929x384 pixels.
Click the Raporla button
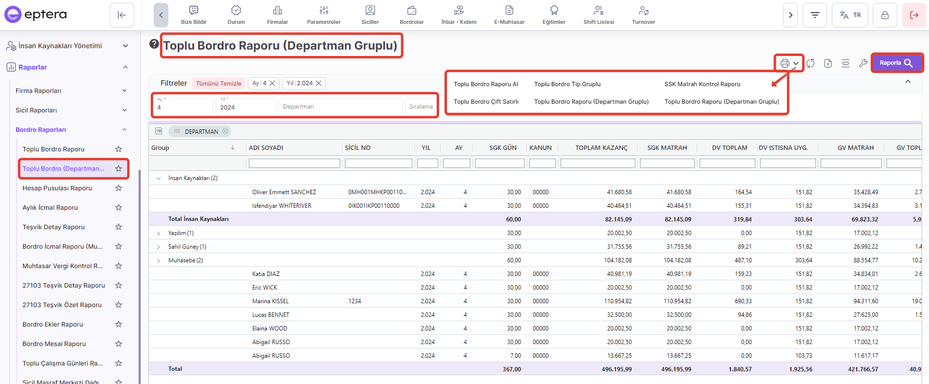(896, 63)
